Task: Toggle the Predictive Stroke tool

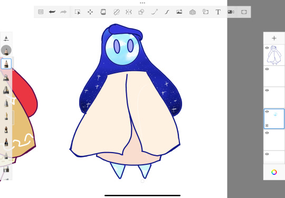Action: click(x=154, y=12)
